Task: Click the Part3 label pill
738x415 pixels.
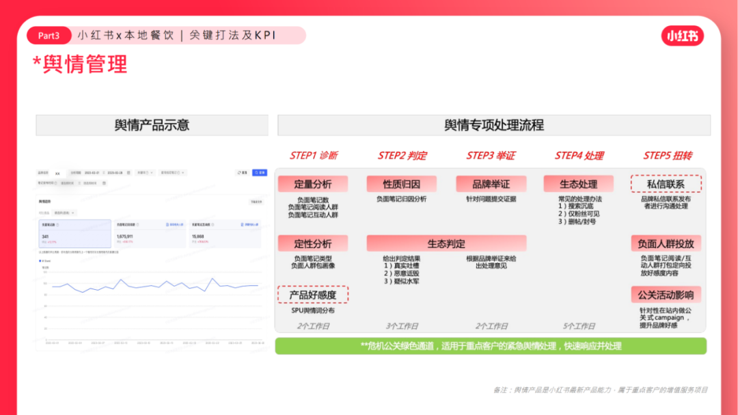Action: click(49, 36)
